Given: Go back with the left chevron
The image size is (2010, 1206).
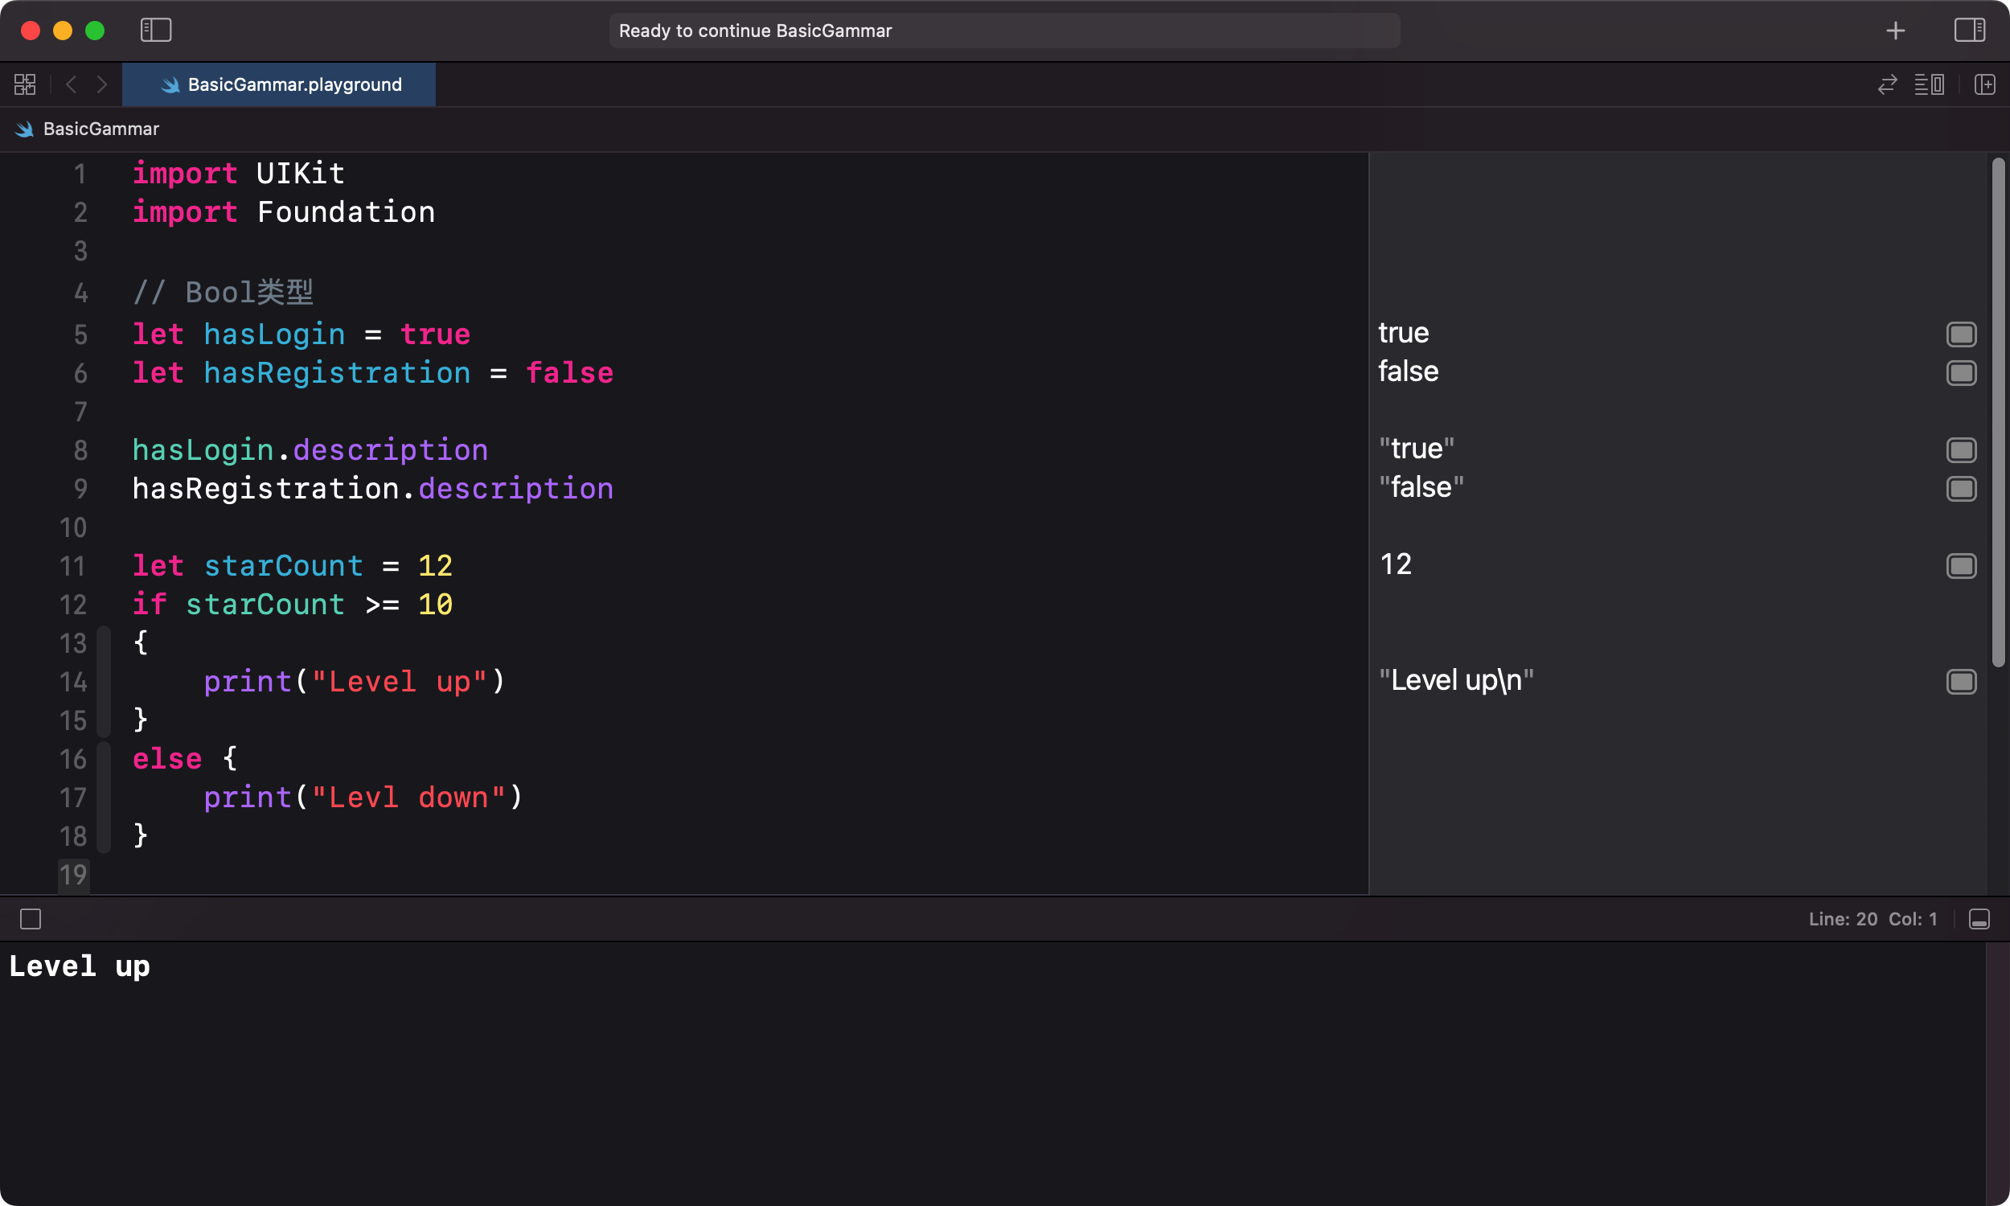Looking at the screenshot, I should [71, 84].
